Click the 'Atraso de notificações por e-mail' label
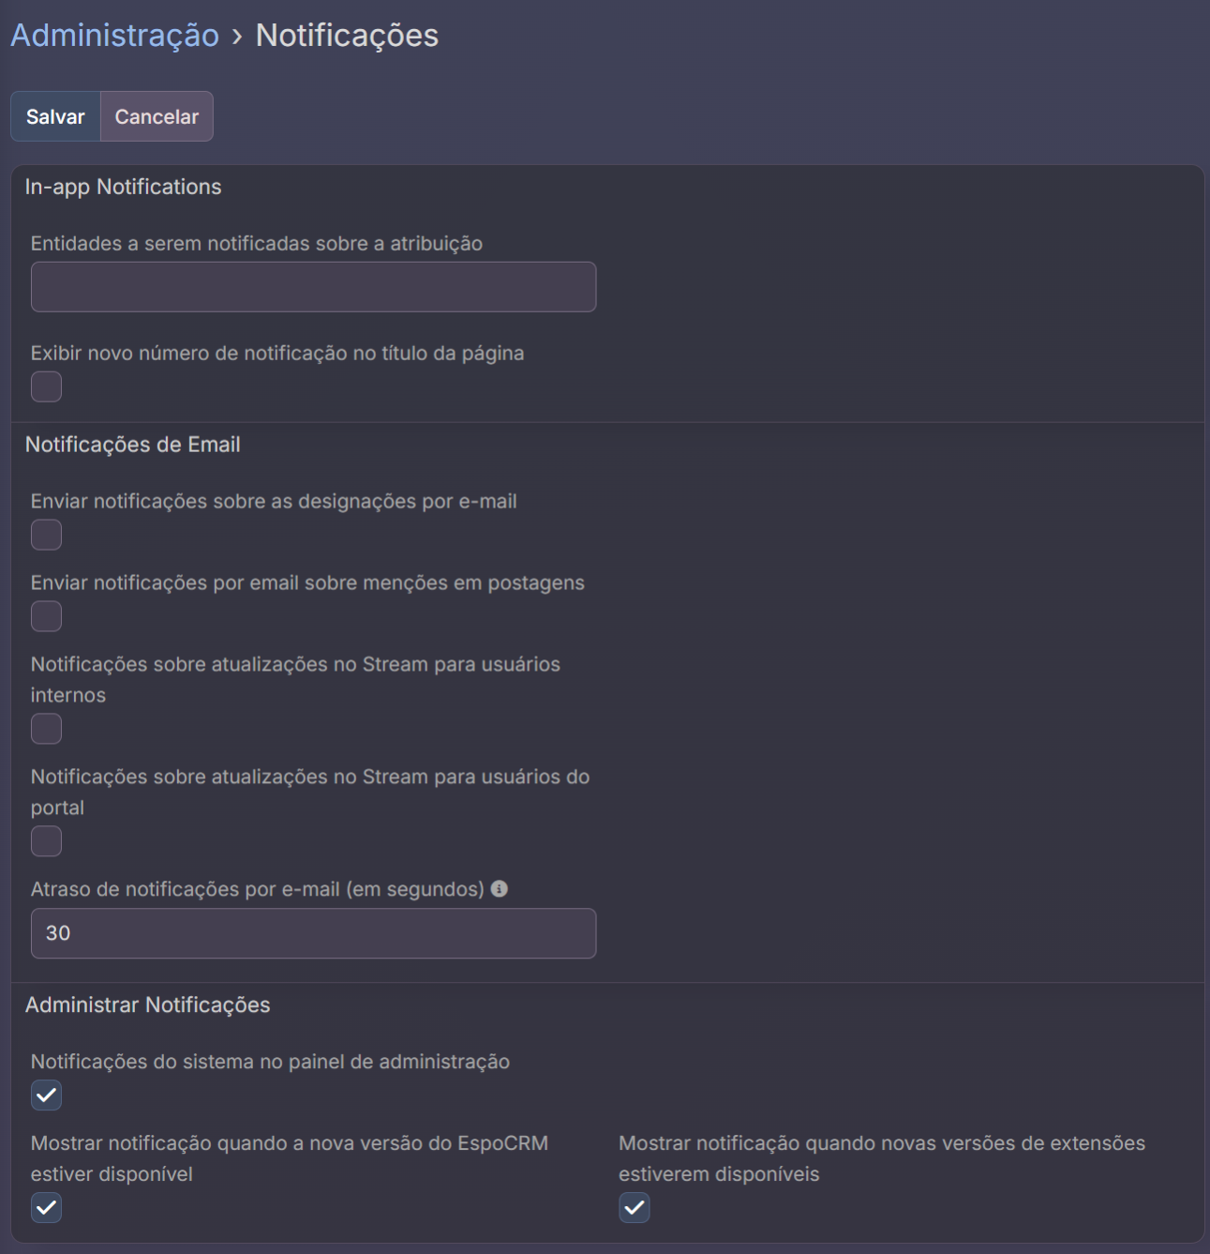Image resolution: width=1210 pixels, height=1254 pixels. (x=257, y=889)
